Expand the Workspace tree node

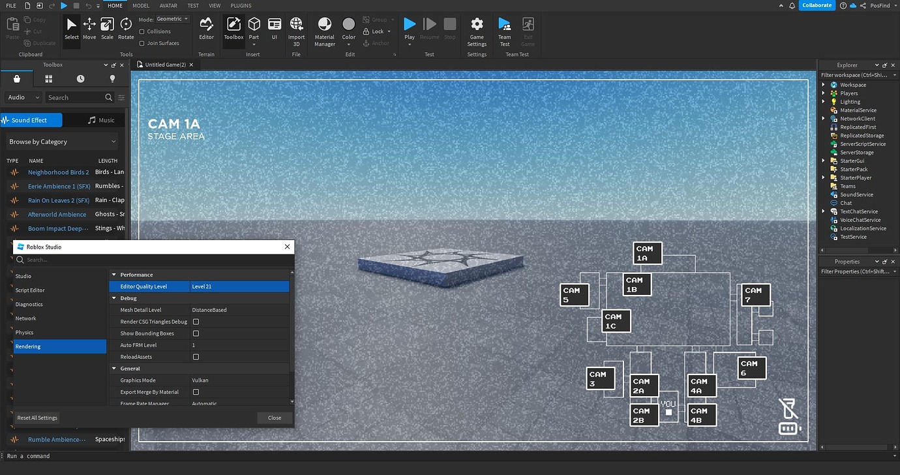pyautogui.click(x=824, y=85)
